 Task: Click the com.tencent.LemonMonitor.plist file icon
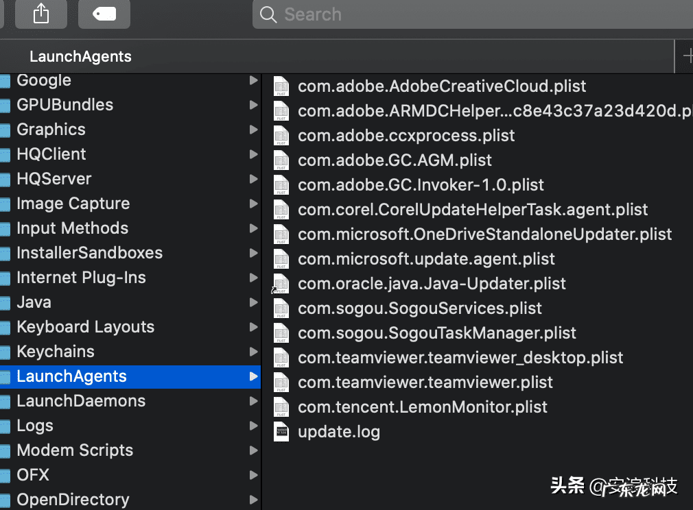tap(281, 407)
